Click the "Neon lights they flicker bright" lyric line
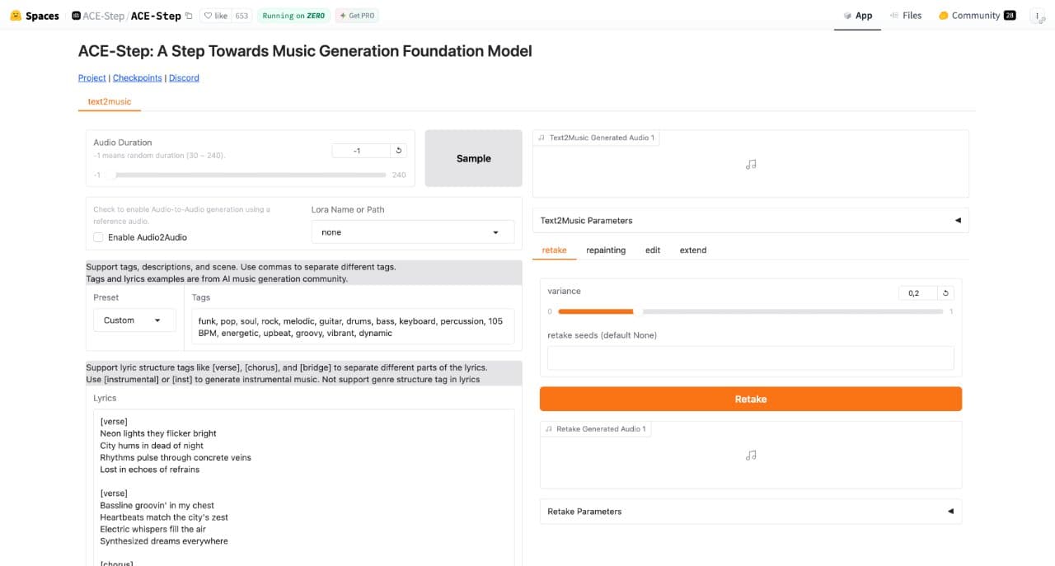This screenshot has height=566, width=1055. pos(158,433)
